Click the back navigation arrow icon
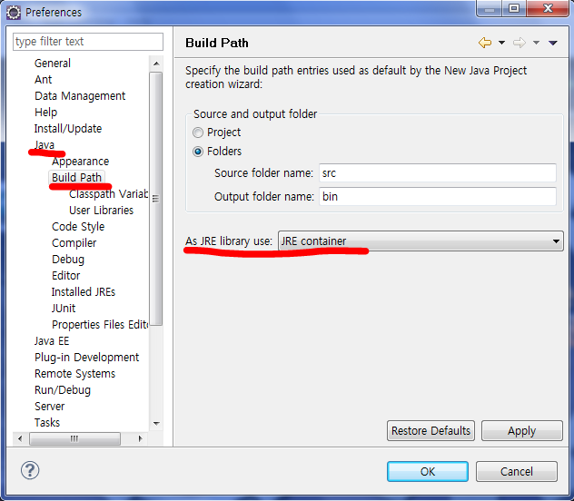574x501 pixels. [x=485, y=43]
